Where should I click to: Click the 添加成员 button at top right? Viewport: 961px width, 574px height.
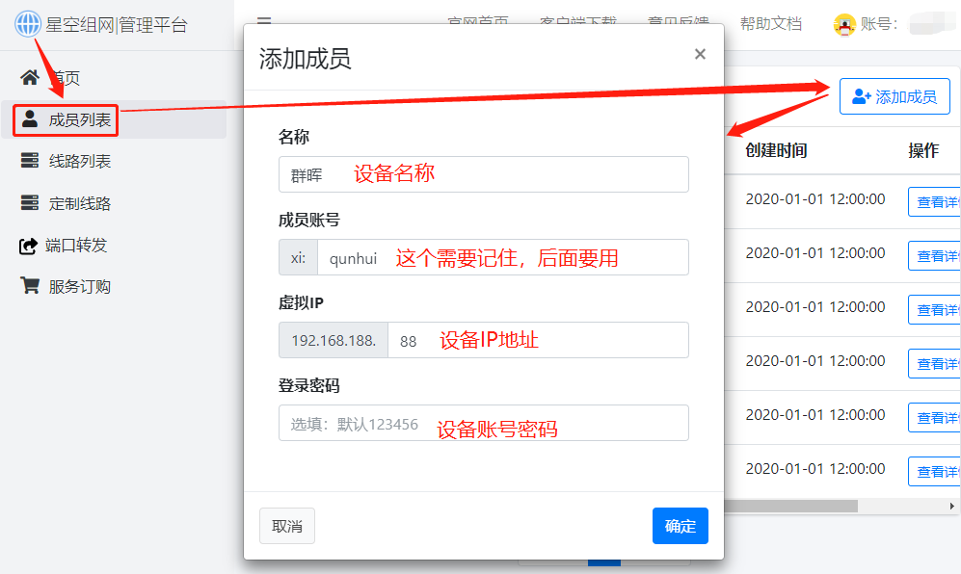[x=894, y=96]
